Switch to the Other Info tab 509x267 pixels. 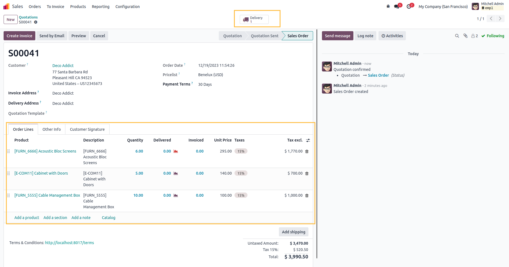tap(52, 129)
